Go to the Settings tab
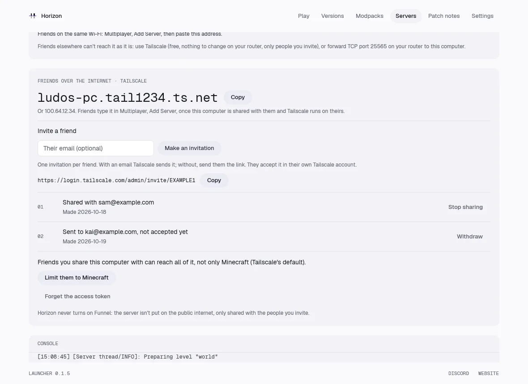The height and width of the screenshot is (384, 528). (482, 16)
